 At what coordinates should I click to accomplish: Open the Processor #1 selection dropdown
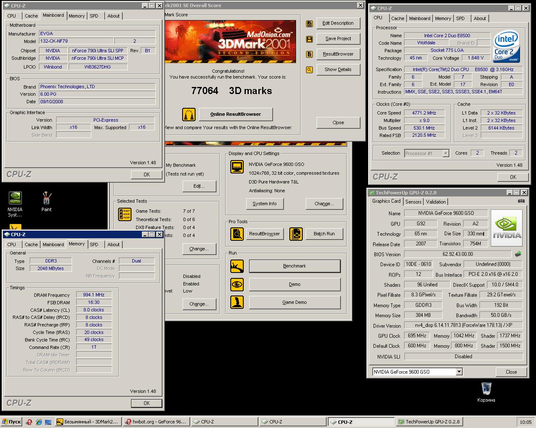pyautogui.click(x=446, y=153)
